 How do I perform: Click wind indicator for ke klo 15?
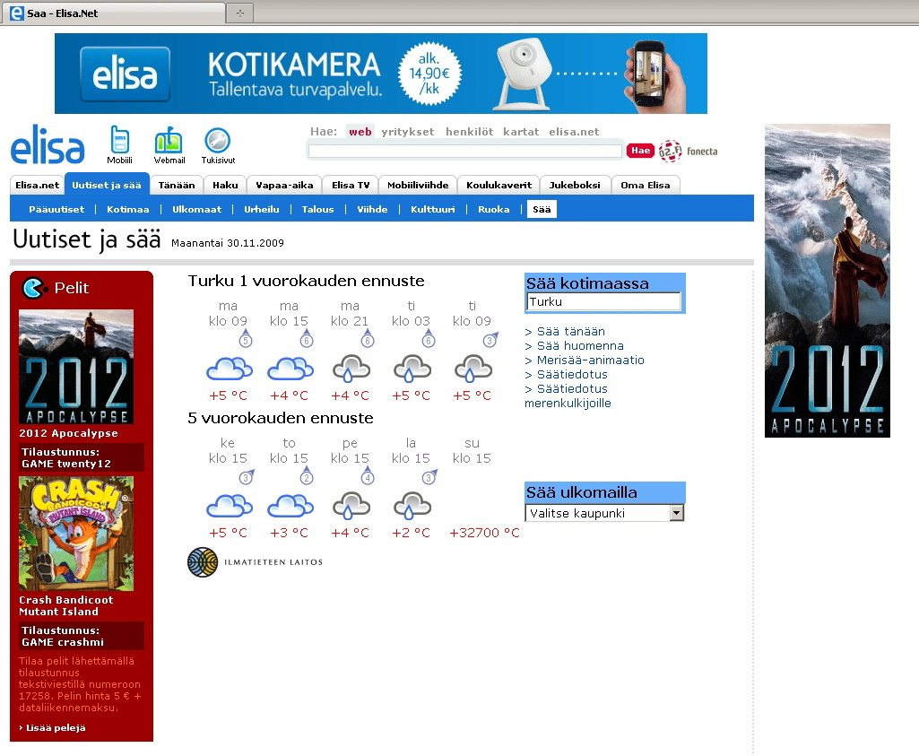click(x=247, y=476)
